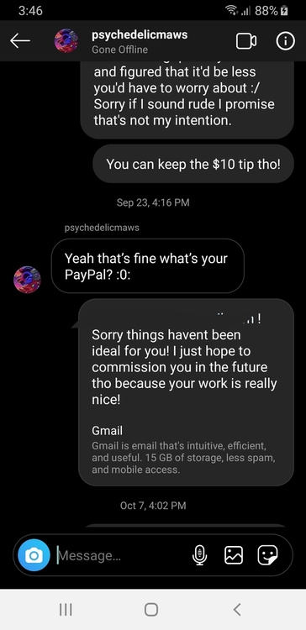Tap the Android navigation back button

coord(237,610)
